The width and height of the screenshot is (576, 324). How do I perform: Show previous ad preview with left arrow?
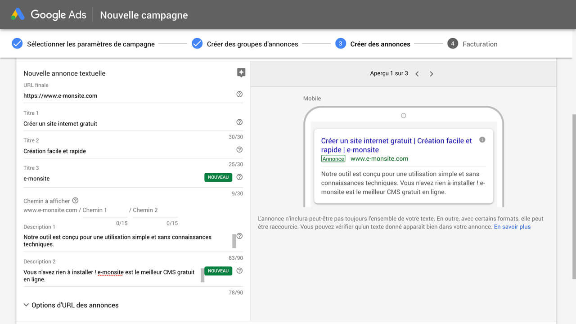[417, 74]
